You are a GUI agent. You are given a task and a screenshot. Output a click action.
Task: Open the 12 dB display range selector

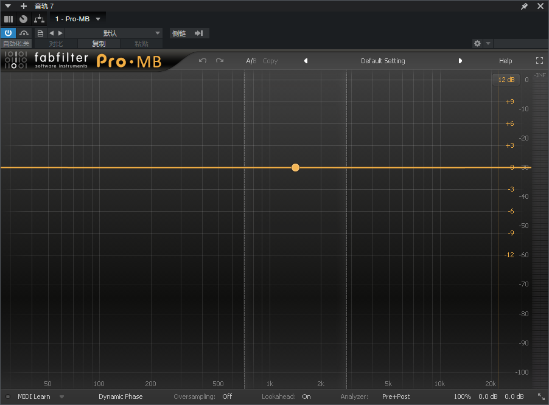pos(506,80)
